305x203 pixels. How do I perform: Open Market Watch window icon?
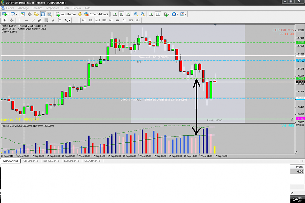point(23,14)
